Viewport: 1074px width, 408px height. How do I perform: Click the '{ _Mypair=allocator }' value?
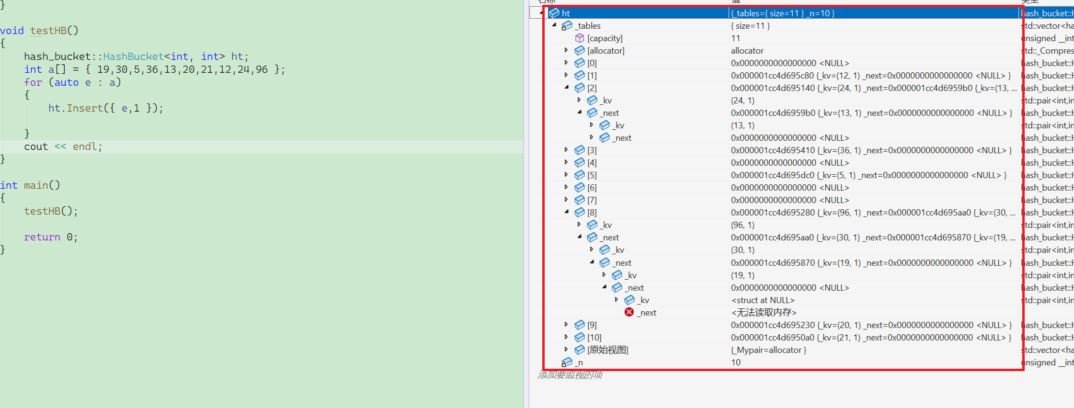tap(768, 350)
